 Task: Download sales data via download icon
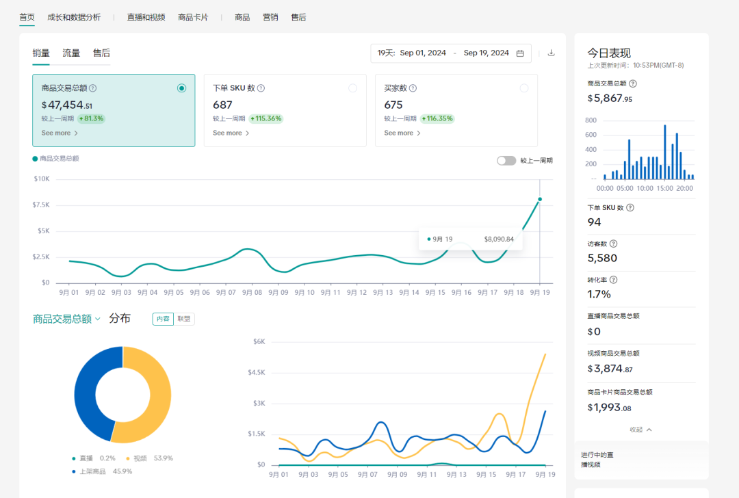(x=551, y=53)
